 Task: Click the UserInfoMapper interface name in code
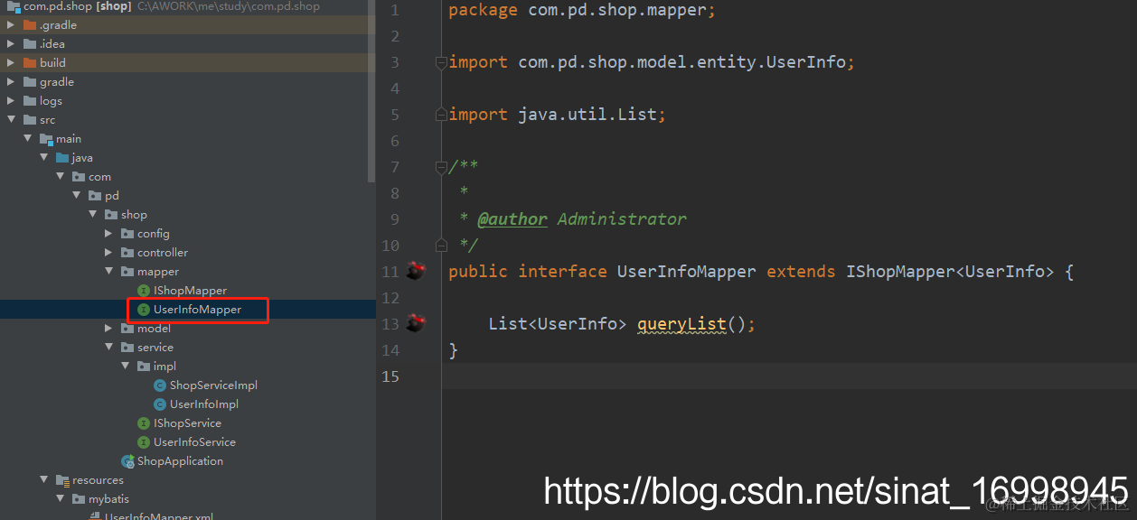coord(687,272)
